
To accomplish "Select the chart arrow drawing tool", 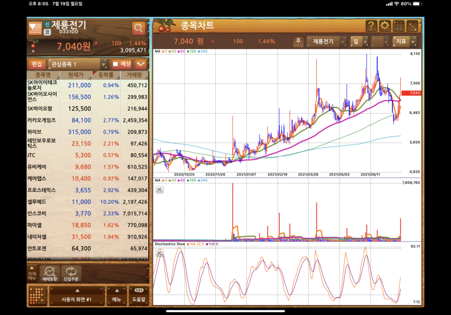I will pyautogui.click(x=412, y=26).
